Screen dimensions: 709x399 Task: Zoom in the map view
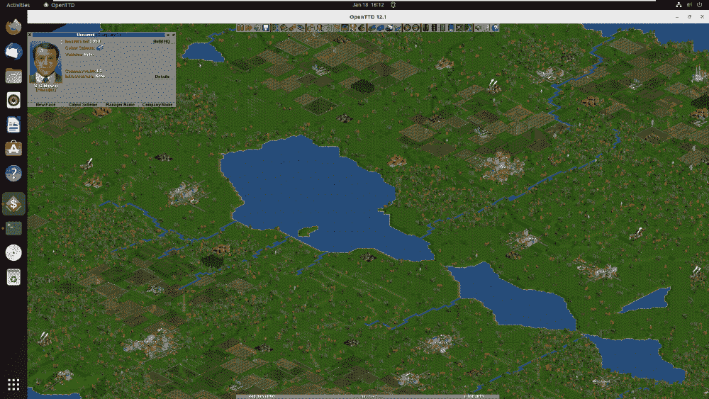coord(406,28)
